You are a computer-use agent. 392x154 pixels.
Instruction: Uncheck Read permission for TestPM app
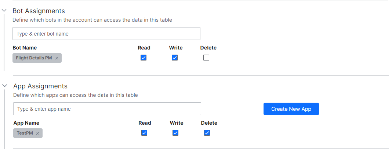144,133
